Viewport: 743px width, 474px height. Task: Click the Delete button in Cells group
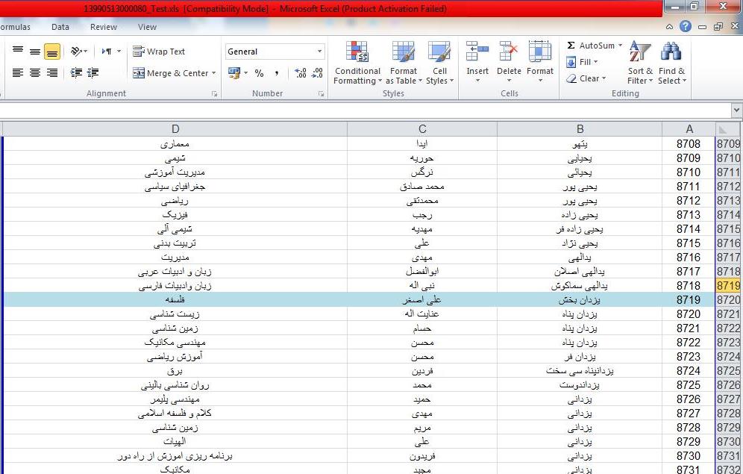508,60
